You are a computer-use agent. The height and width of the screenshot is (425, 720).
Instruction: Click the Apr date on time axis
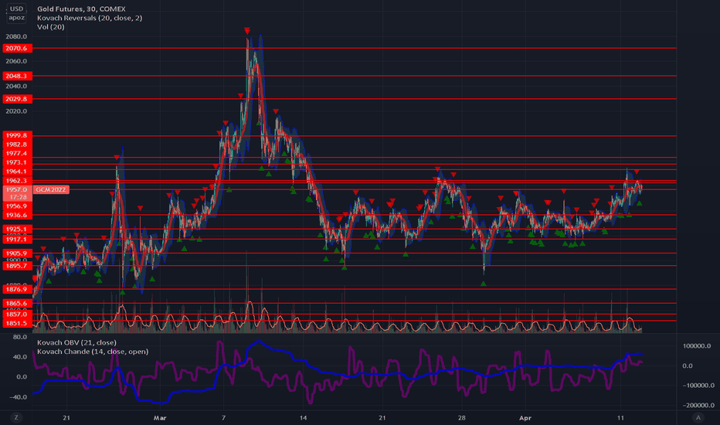525,417
